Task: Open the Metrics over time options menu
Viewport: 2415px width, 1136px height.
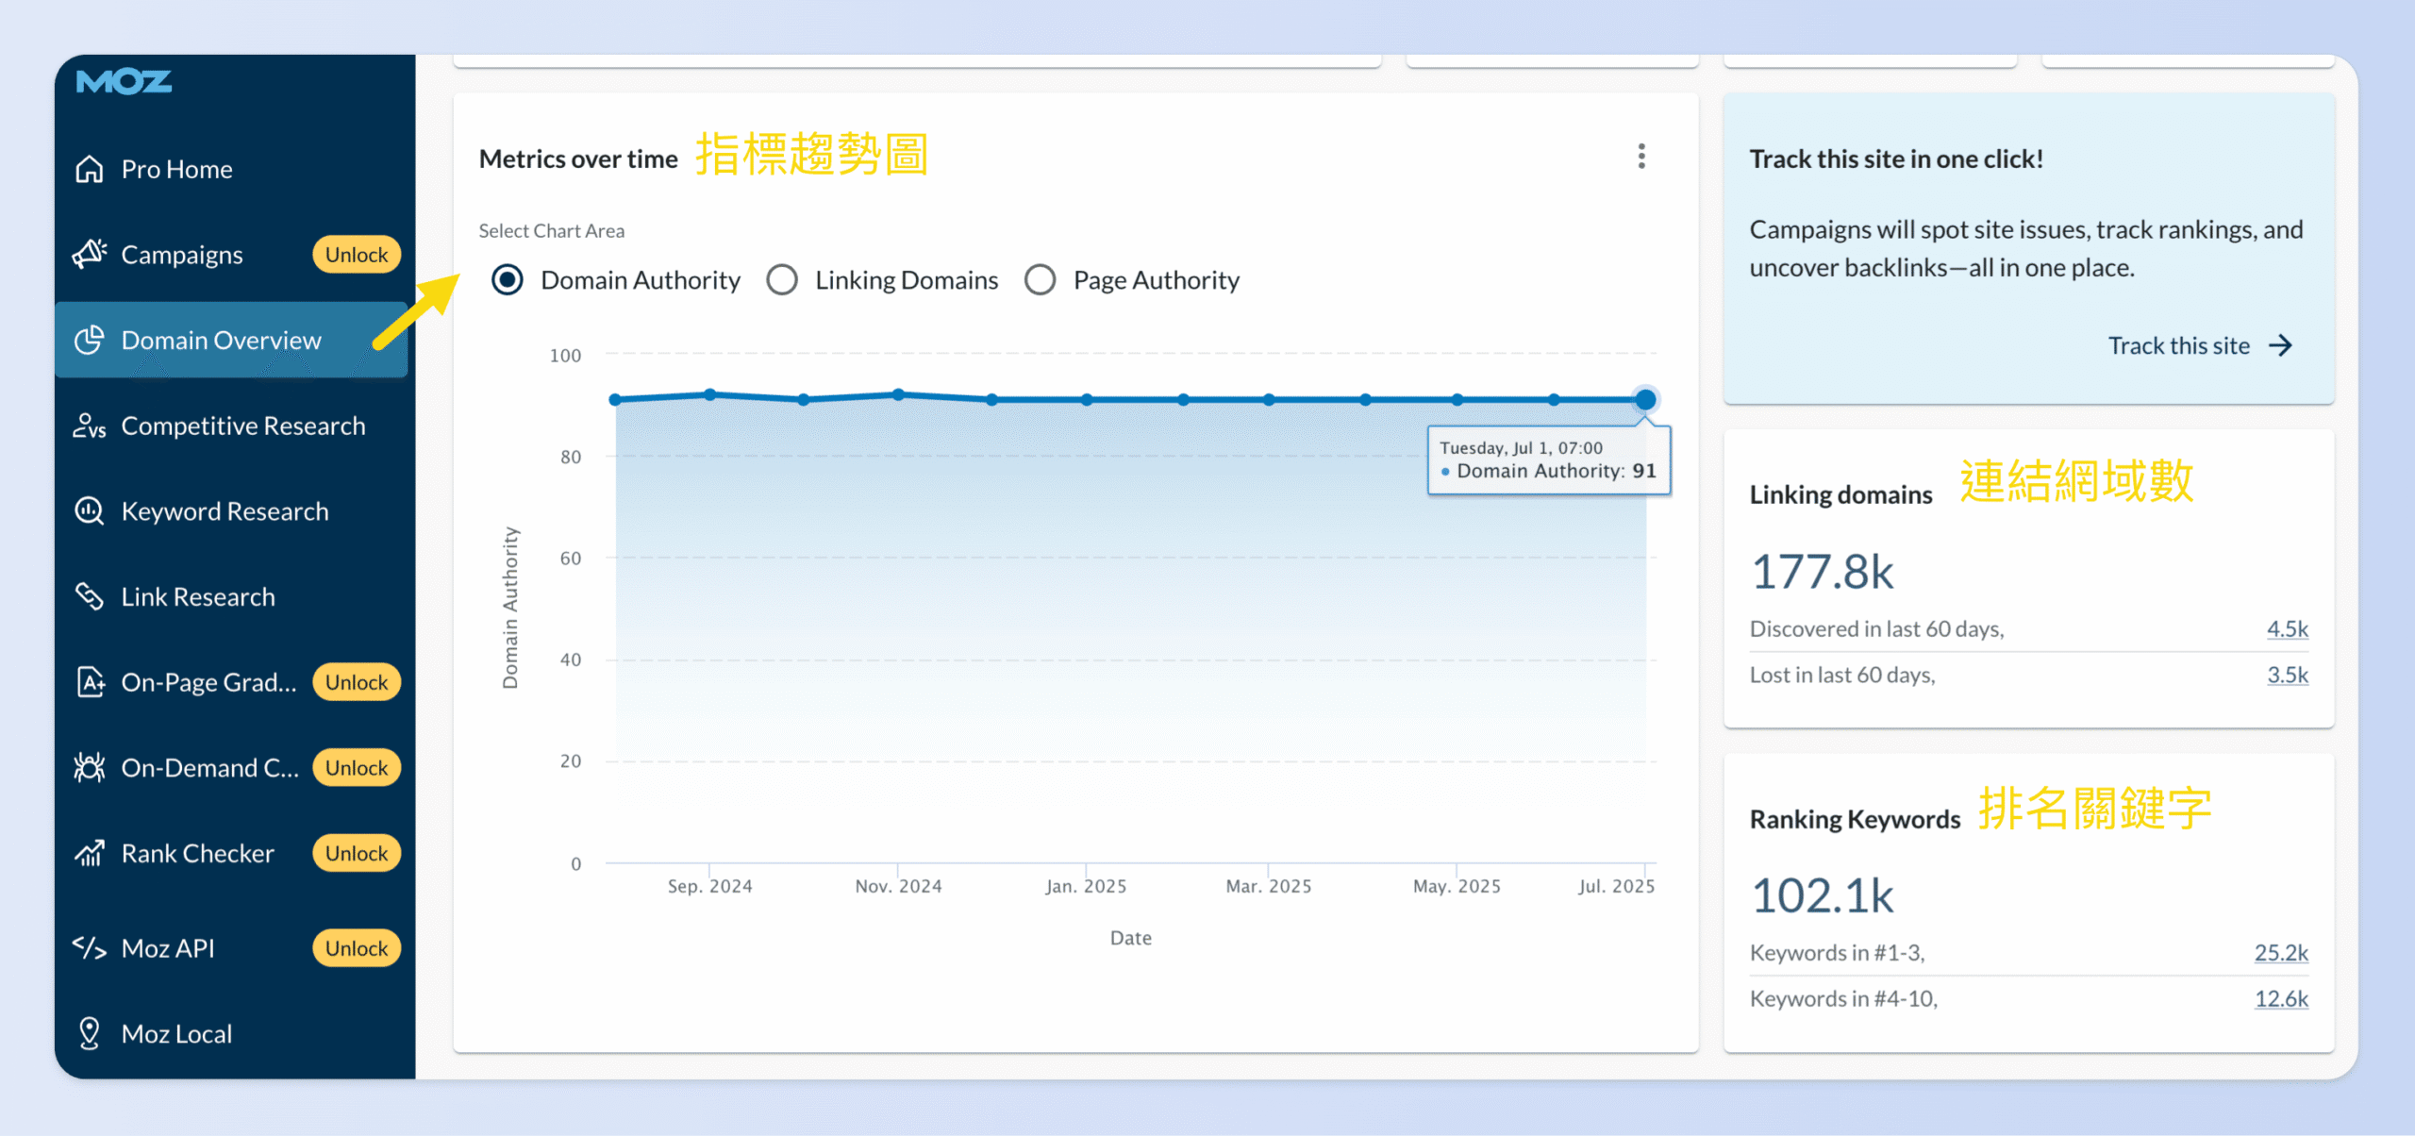Action: click(1641, 157)
